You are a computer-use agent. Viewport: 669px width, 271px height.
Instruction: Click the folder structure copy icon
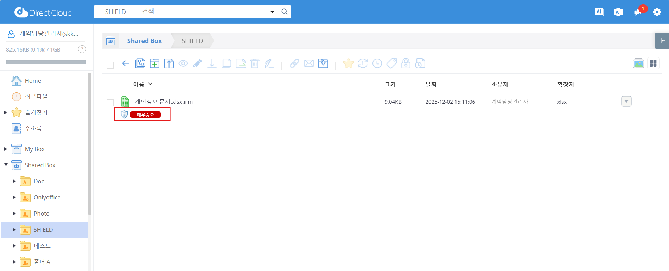[x=140, y=63]
